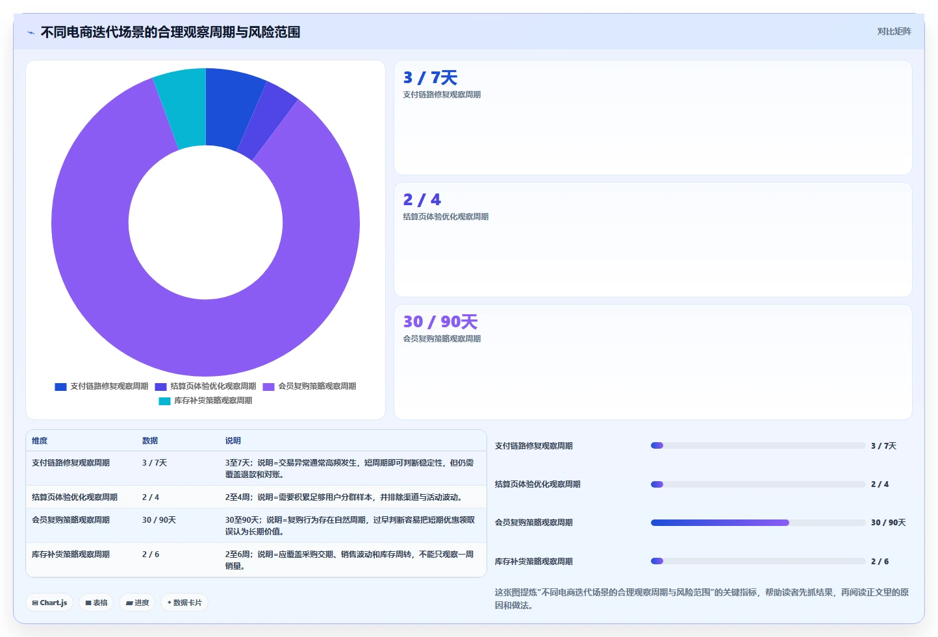938x637 pixels.
Task: Click the 支付链路修复观察周期 progress bar
Action: [x=758, y=445]
